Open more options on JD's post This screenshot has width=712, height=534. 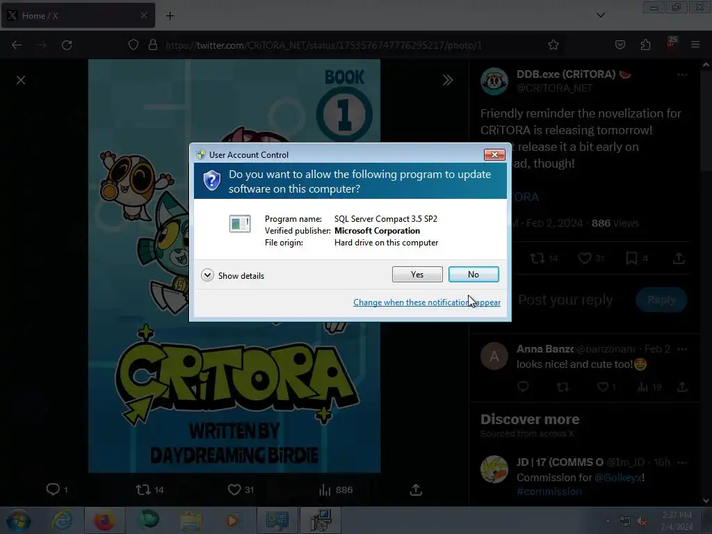(x=682, y=462)
